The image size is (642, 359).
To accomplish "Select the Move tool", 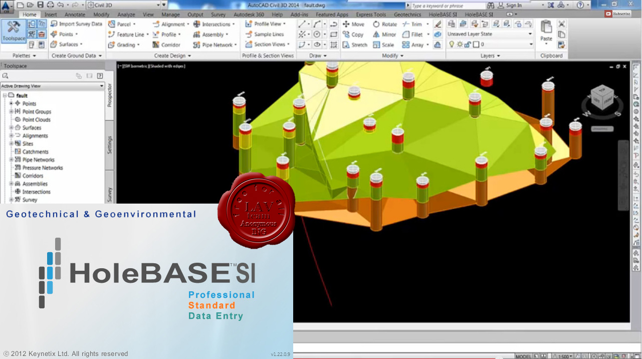I will click(353, 24).
